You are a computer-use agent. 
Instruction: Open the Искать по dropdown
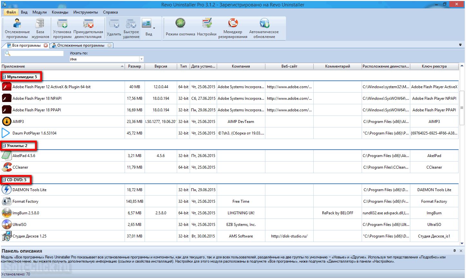[141, 59]
